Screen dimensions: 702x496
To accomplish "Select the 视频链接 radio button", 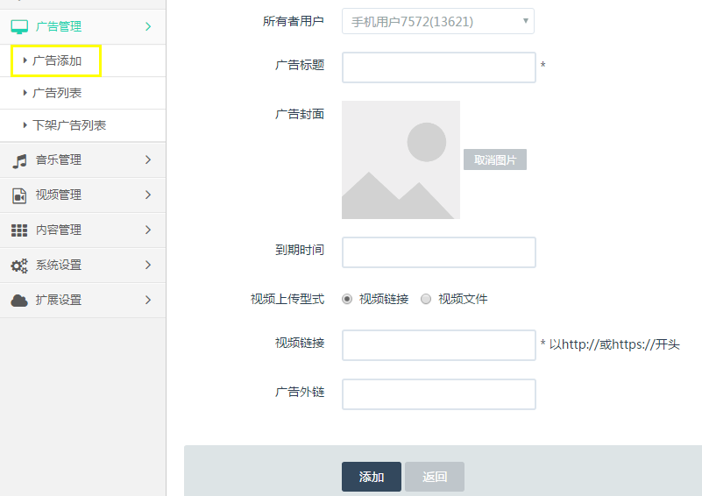I will coord(347,299).
